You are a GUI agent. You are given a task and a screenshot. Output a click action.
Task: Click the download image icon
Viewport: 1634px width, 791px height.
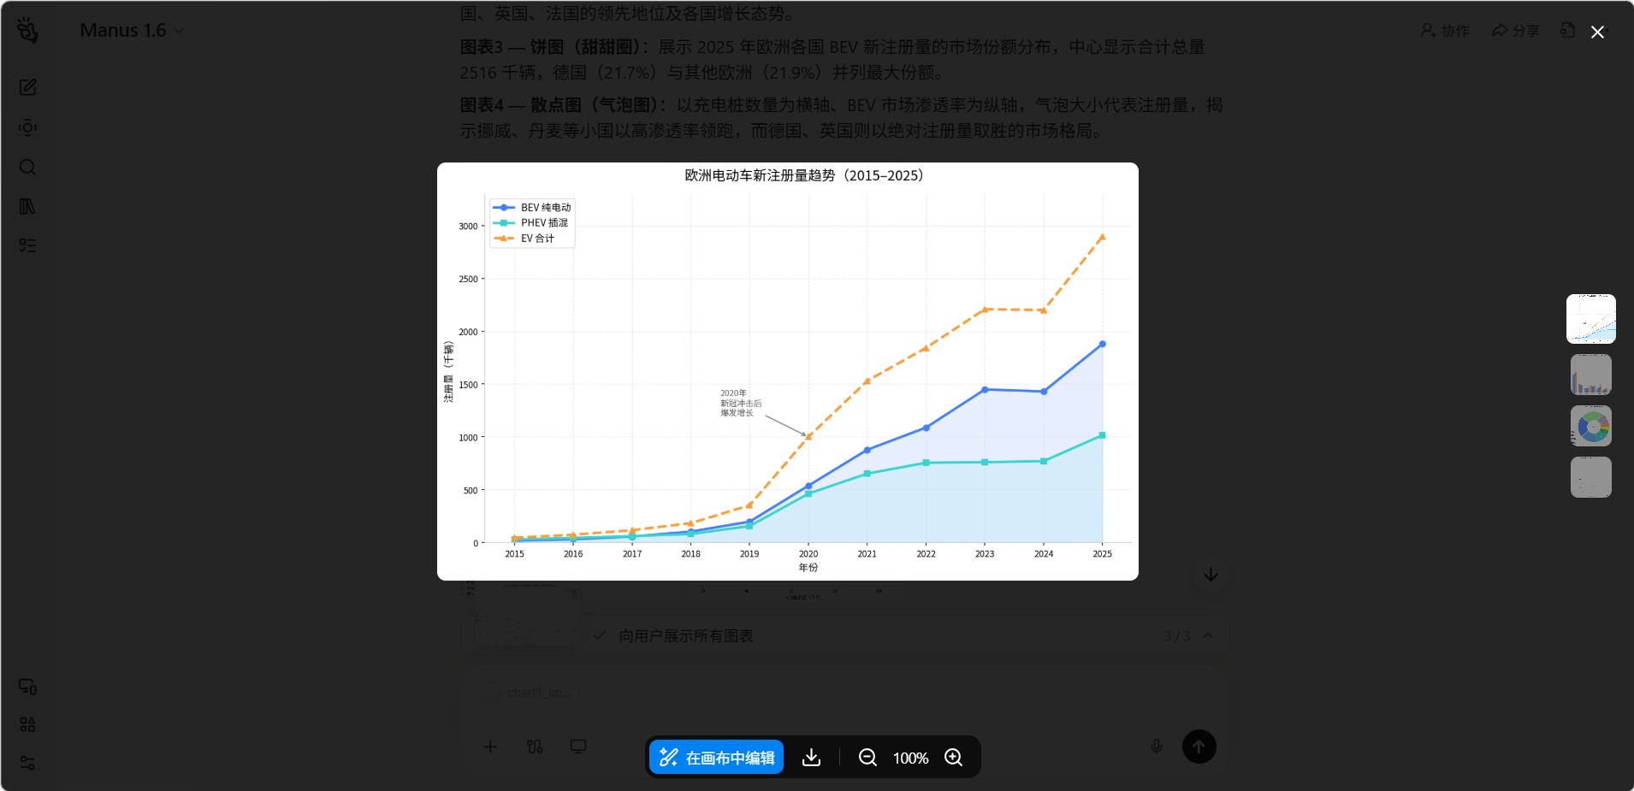[811, 758]
